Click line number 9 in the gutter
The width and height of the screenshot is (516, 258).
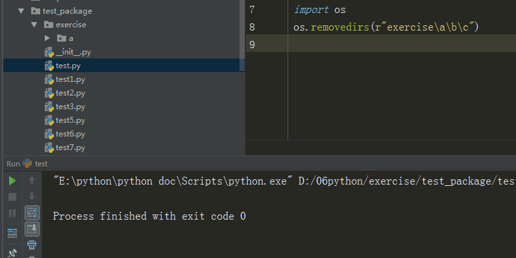click(252, 44)
